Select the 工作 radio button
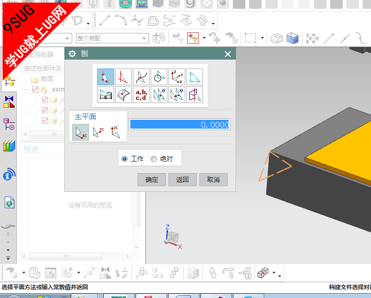The image size is (371, 298). pyautogui.click(x=125, y=159)
